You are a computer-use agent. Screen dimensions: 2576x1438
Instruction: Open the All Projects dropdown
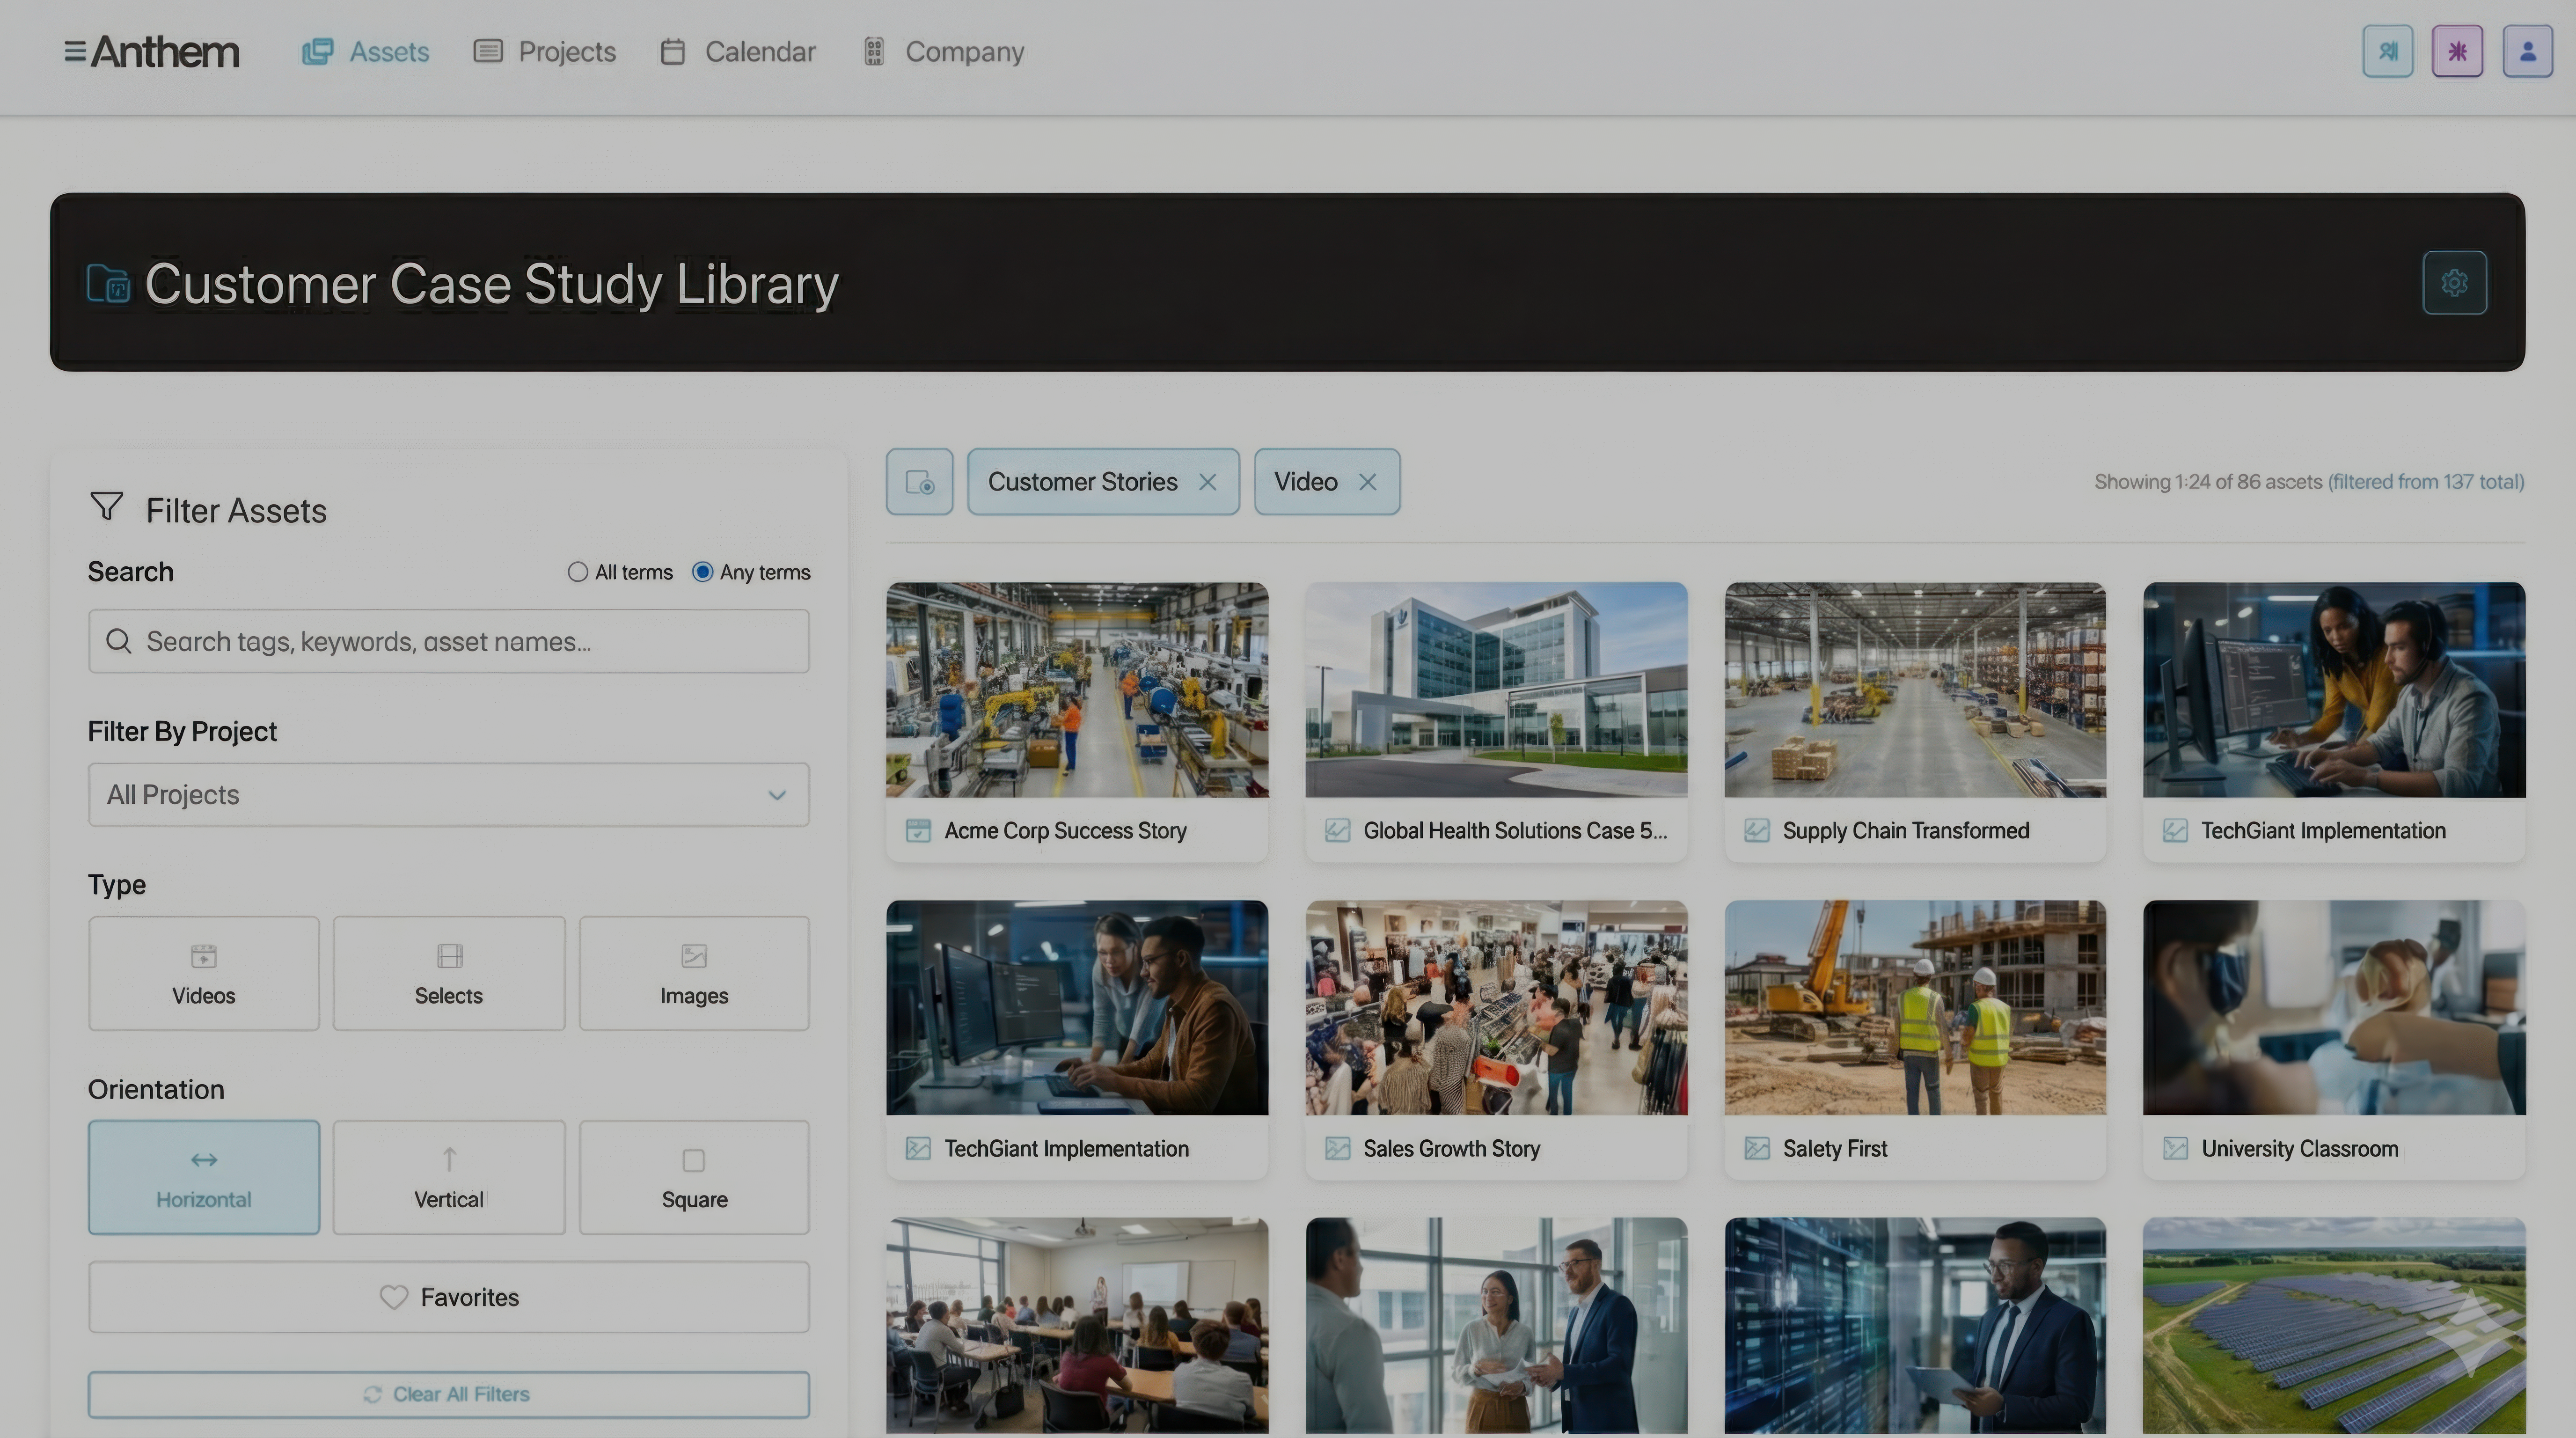tap(448, 794)
